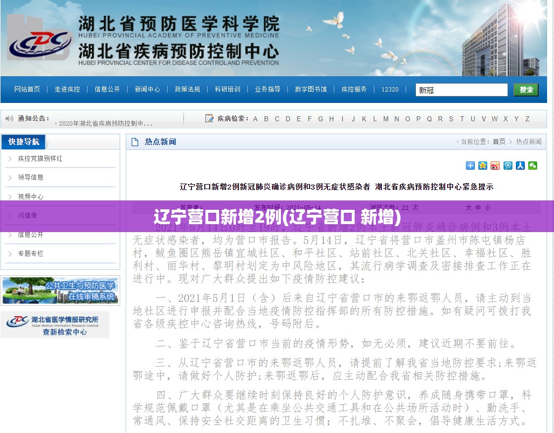
Task: Open 湖北省医学情报研究所 查新检索中心 banner
Action: (x=55, y=325)
